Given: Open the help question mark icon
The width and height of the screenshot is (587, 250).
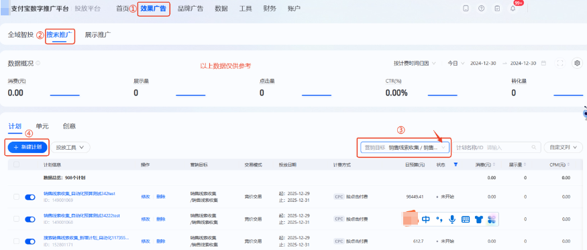Looking at the screenshot, I should click(x=481, y=9).
